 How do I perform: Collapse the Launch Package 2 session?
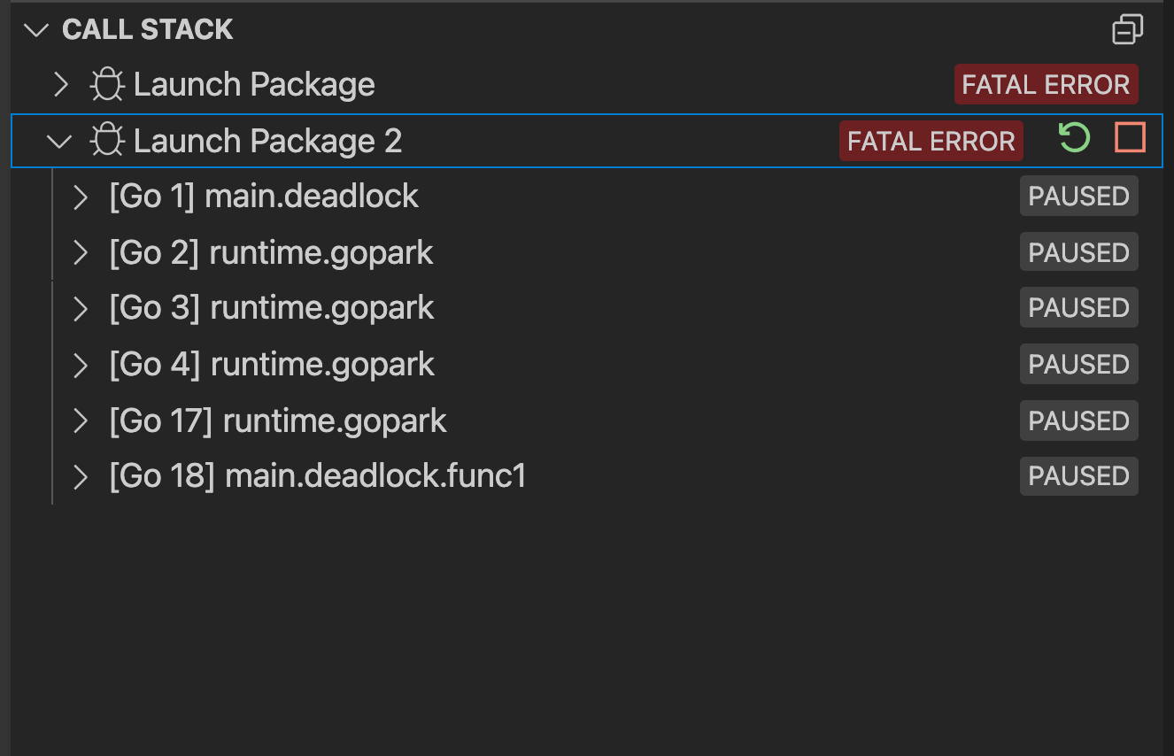[x=60, y=141]
